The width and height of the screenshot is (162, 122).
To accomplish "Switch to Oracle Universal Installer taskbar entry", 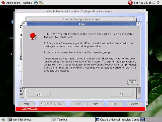I will (117, 119).
